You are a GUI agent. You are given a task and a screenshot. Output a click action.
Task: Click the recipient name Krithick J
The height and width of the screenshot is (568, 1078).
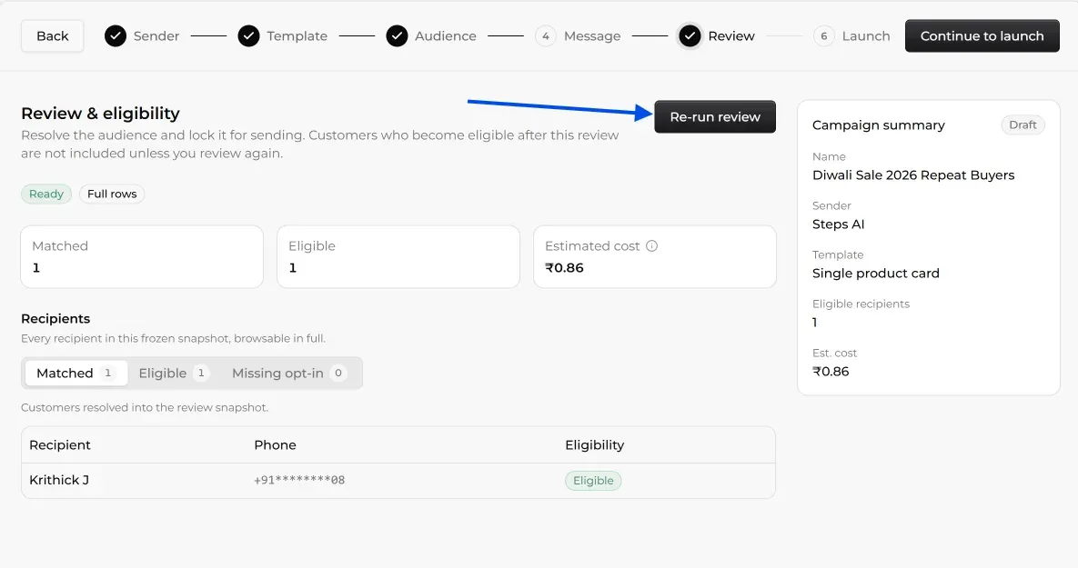tap(59, 480)
